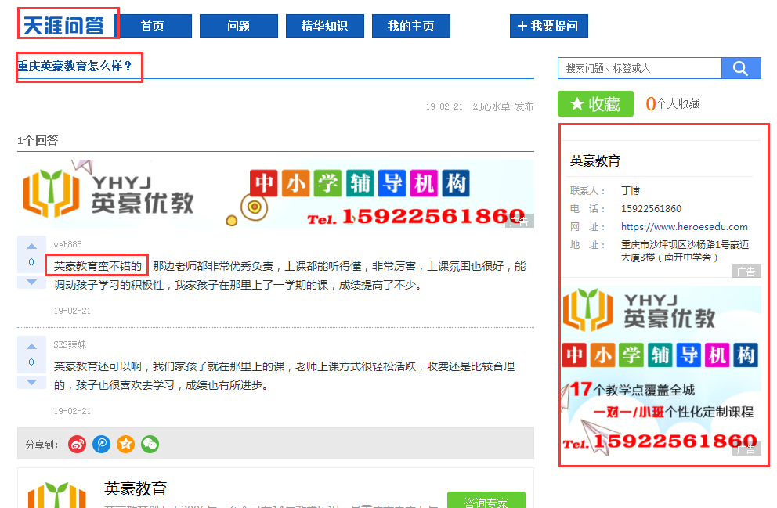
Task: Downvote the answer by web888
Action: pos(31,282)
